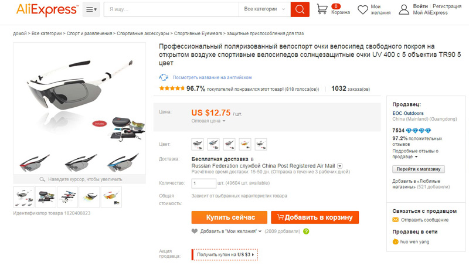This screenshot has height=269, width=469.
Task: Select the first color option swatch
Action: pos(198,144)
